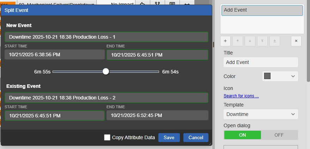Image resolution: width=310 pixels, height=149 pixels.
Task: Click the Existing Event name field
Action: pyautogui.click(x=107, y=98)
